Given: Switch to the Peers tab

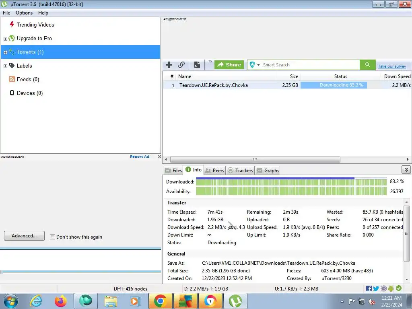Looking at the screenshot, I should click(215, 171).
